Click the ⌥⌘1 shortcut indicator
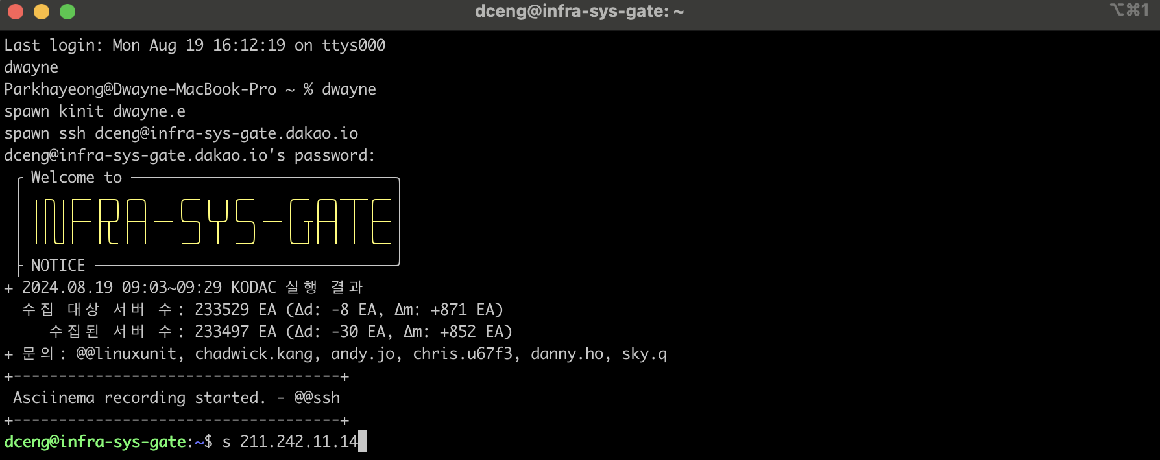This screenshot has height=460, width=1160. click(1129, 10)
